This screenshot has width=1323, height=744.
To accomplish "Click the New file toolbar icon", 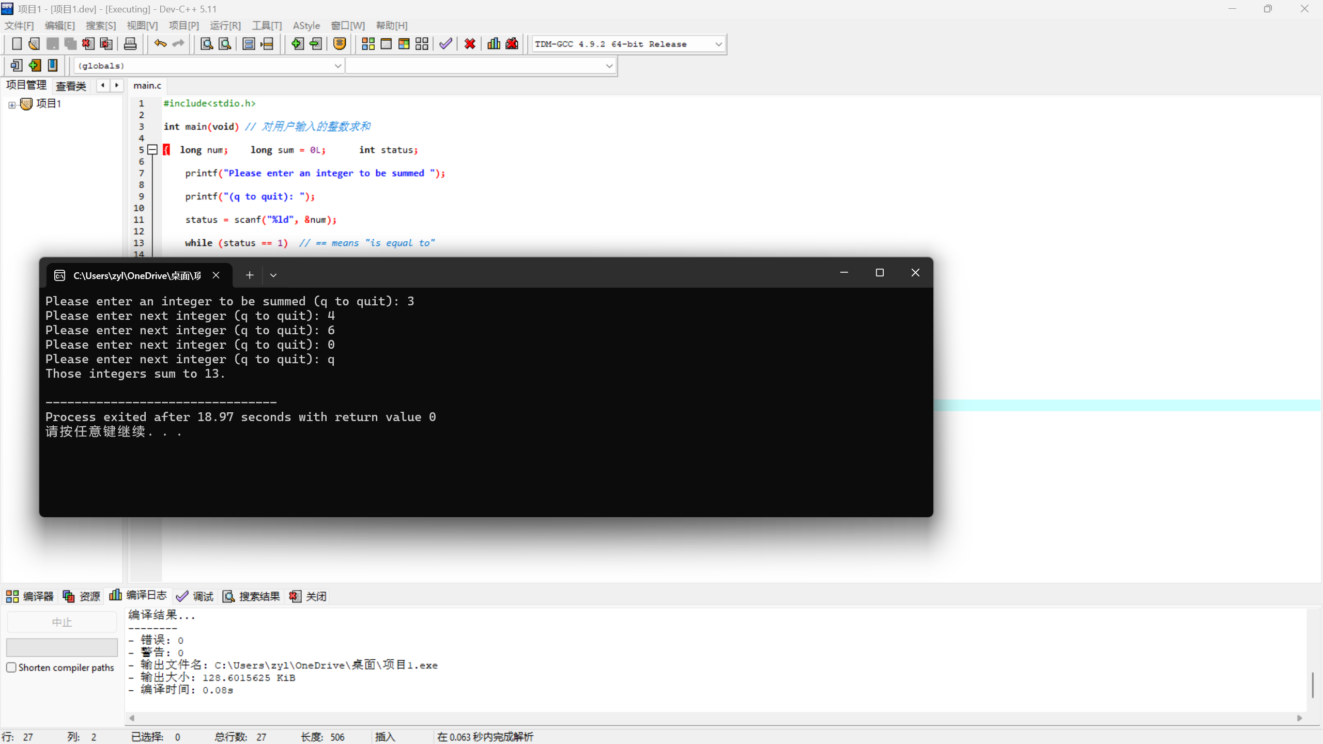I will 17,44.
